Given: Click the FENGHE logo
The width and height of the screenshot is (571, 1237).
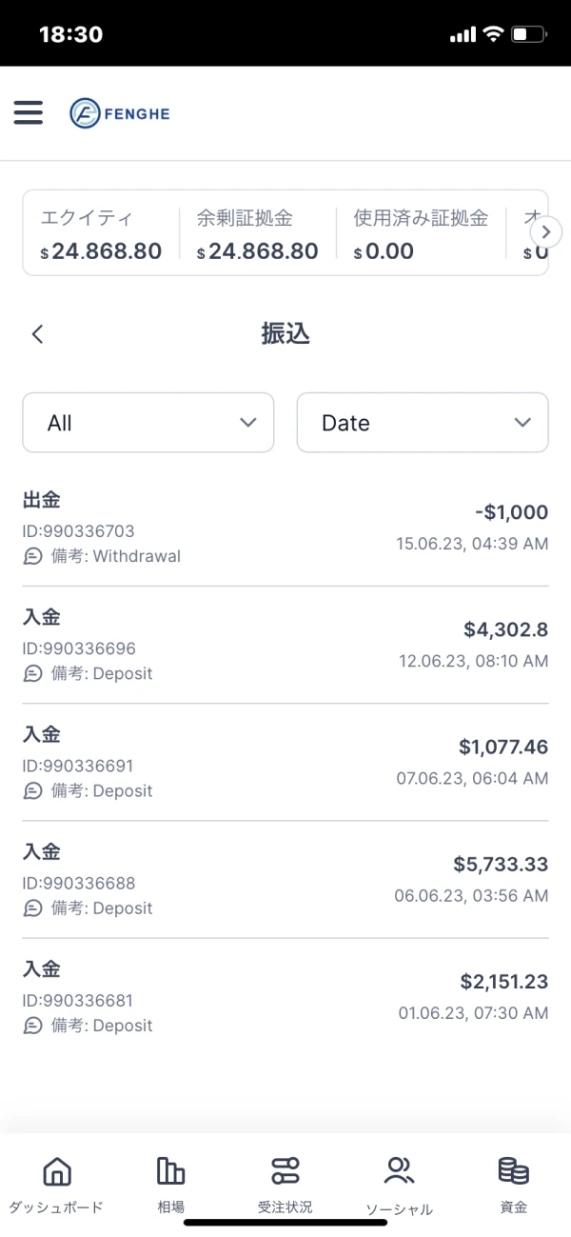Looking at the screenshot, I should 120,114.
